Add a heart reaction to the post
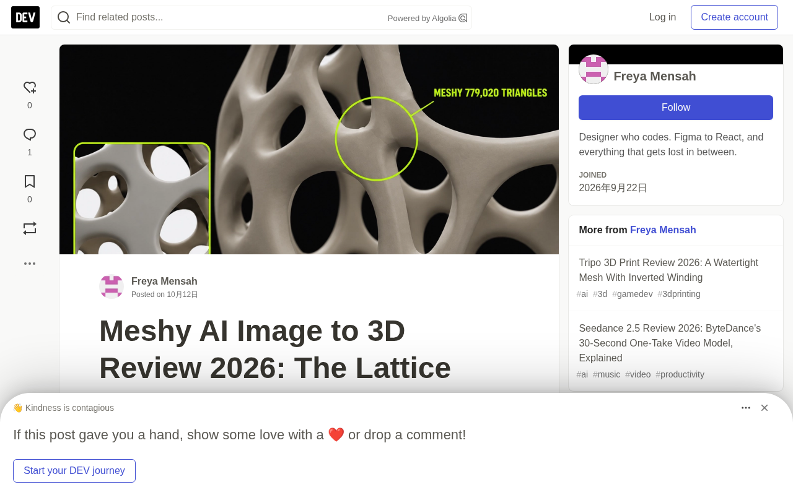The height and width of the screenshot is (495, 793). click(x=30, y=88)
